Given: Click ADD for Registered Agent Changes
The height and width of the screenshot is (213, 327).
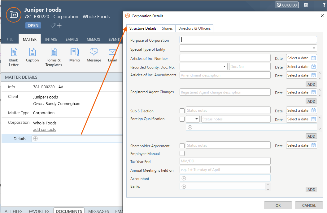Looking at the screenshot, I should [311, 102].
